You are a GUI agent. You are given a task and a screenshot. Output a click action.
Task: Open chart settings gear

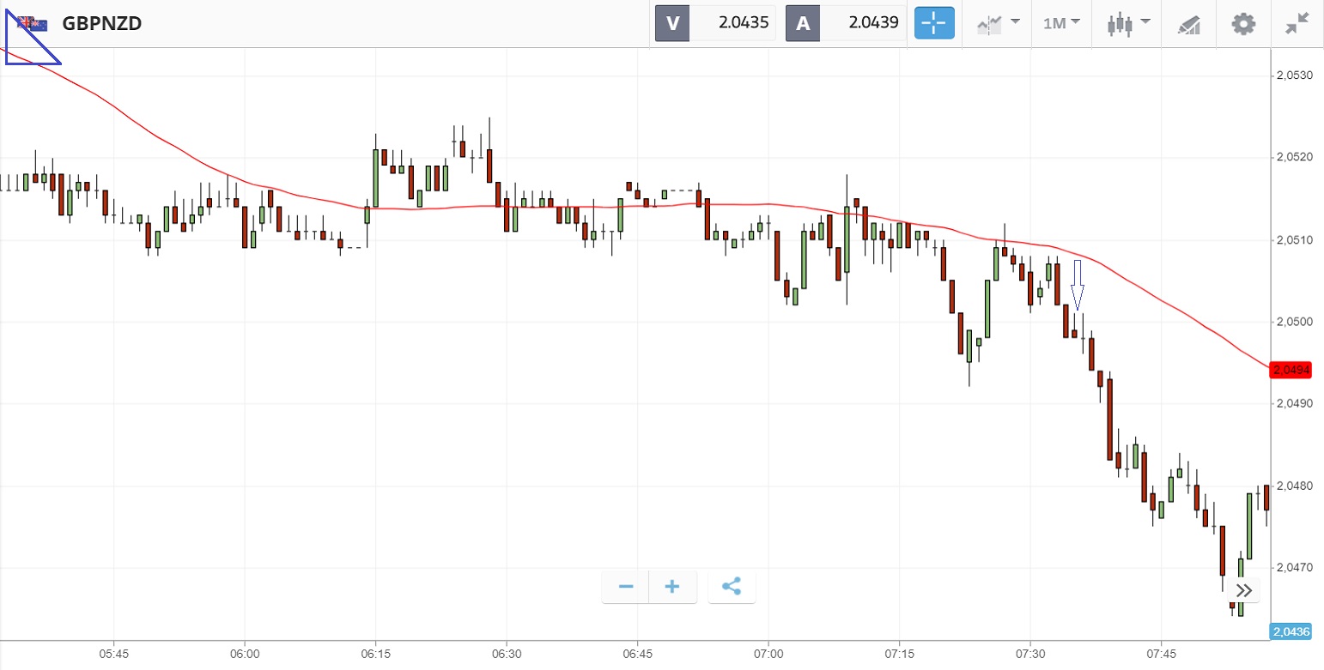tap(1242, 23)
